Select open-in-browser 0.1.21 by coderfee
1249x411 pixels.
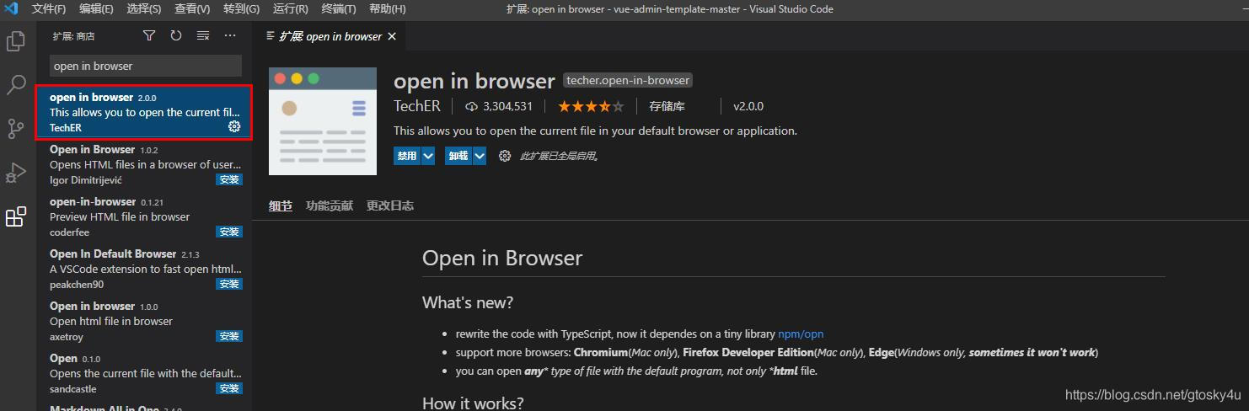pyautogui.click(x=143, y=216)
